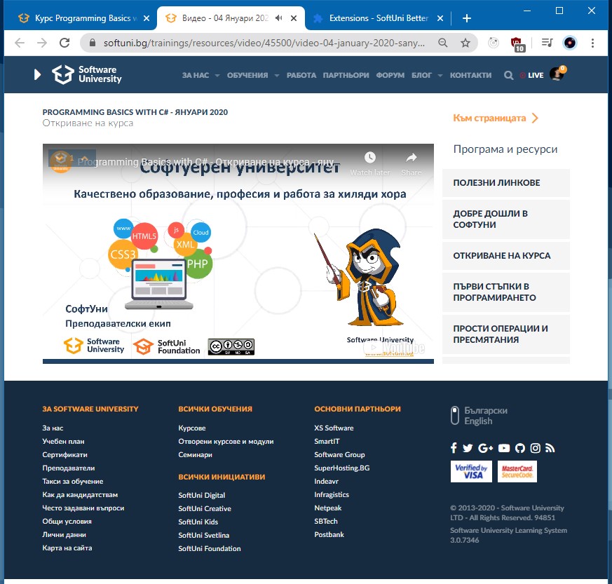Viewport: 612px width, 584px height.
Task: Open SoftUni Digital footer link
Action: click(201, 495)
